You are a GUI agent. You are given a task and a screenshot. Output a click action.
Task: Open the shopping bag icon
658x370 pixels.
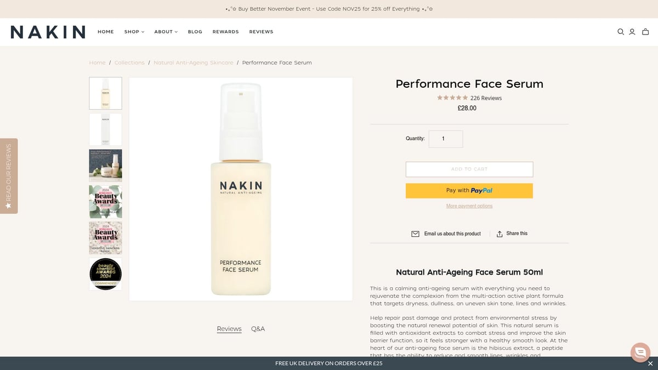point(645,31)
